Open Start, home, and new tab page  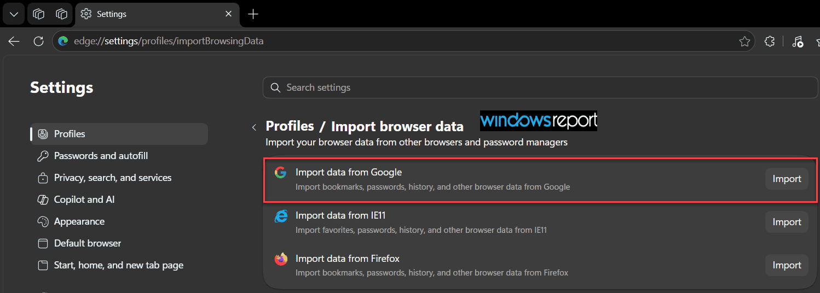click(118, 265)
